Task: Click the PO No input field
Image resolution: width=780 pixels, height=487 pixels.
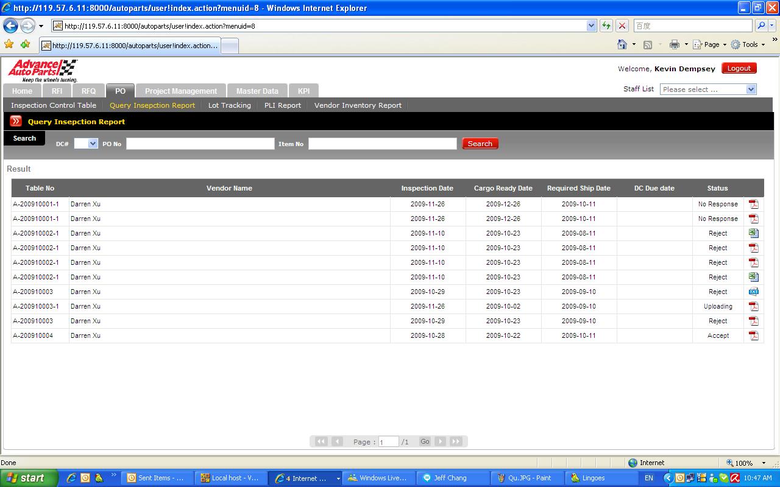Action: pyautogui.click(x=200, y=144)
